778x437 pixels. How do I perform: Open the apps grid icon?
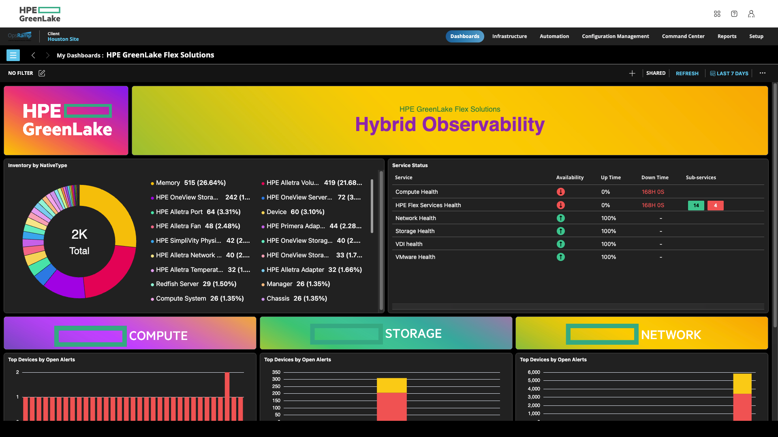tap(717, 14)
